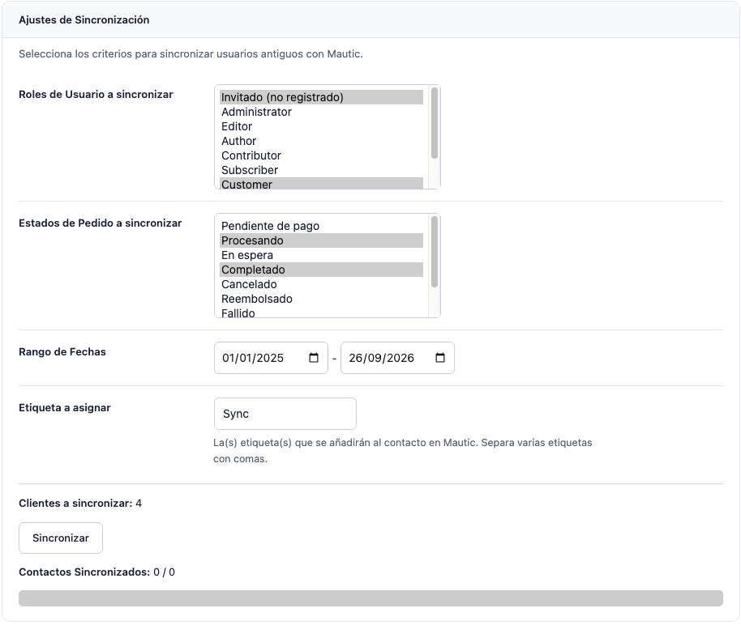Click the user roles list scrollbar
The width and height of the screenshot is (741, 625).
(435, 123)
